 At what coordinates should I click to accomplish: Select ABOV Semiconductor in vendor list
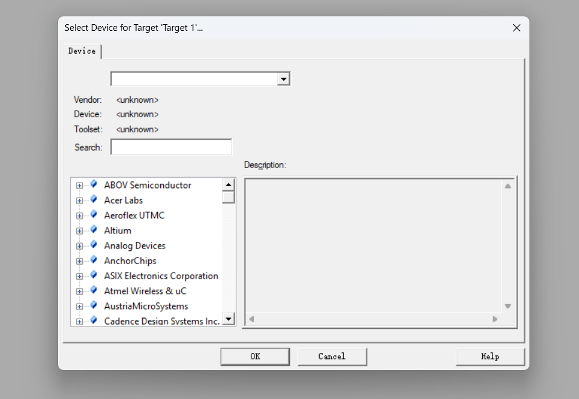147,185
